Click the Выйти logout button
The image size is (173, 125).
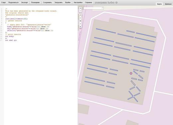click(68, 2)
